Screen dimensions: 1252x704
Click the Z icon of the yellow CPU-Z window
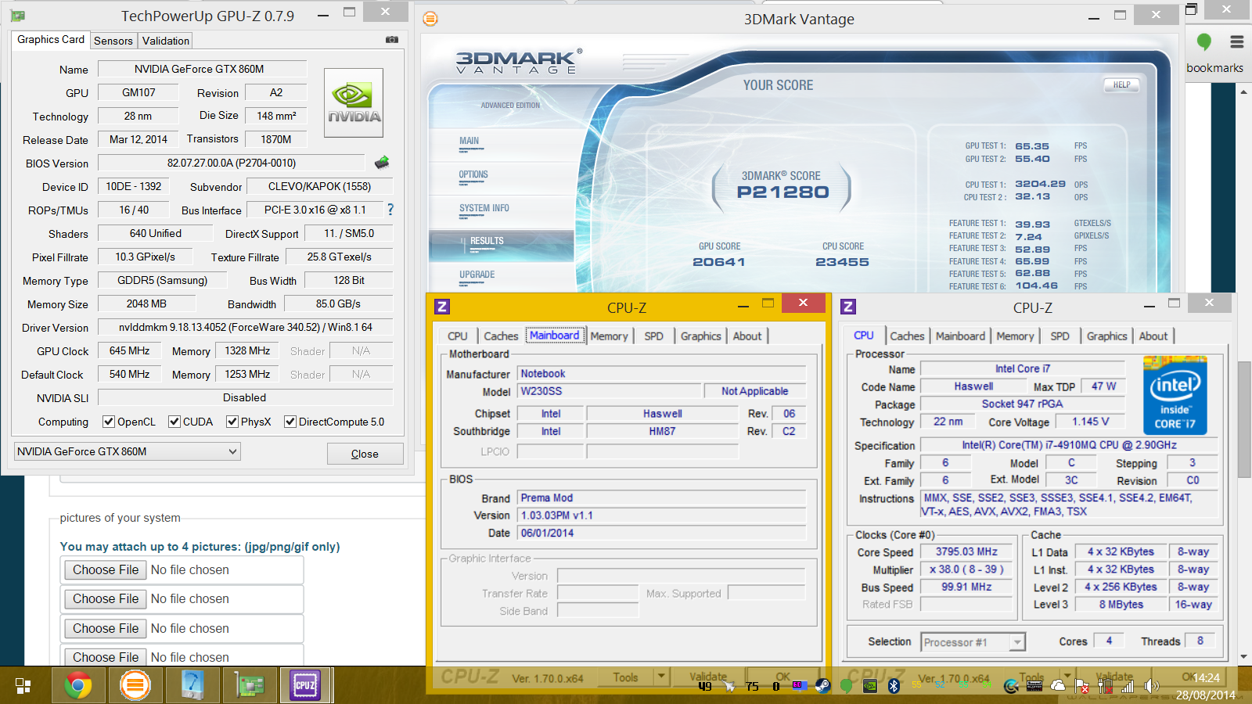tap(442, 307)
